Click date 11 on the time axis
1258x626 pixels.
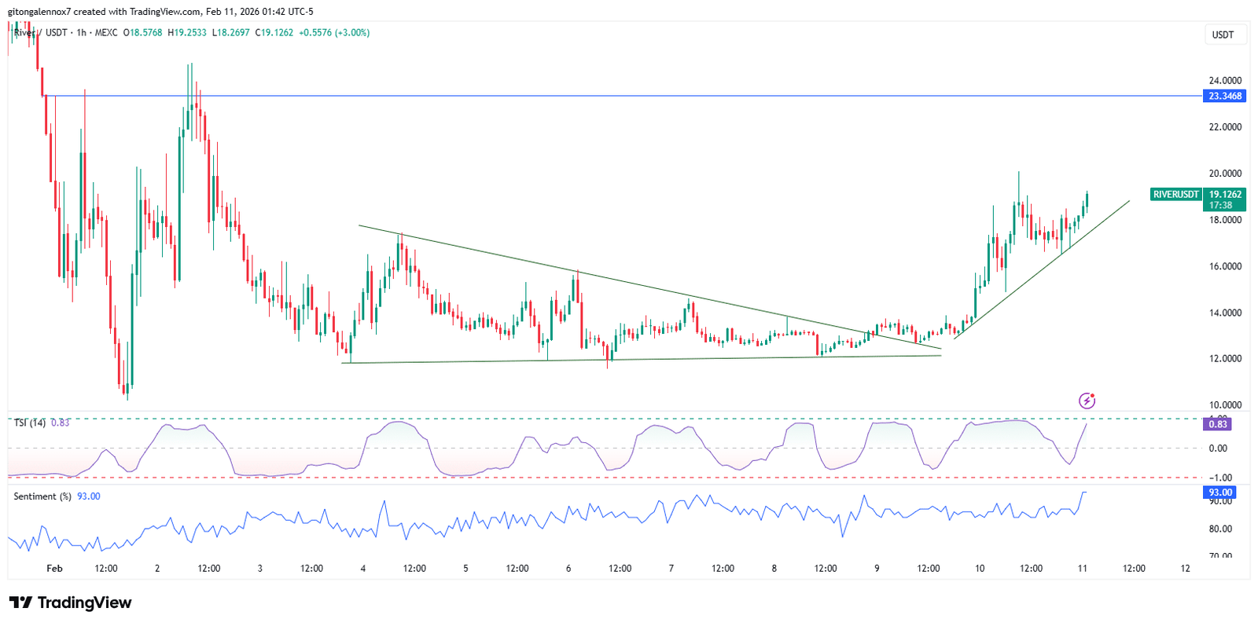[1082, 568]
